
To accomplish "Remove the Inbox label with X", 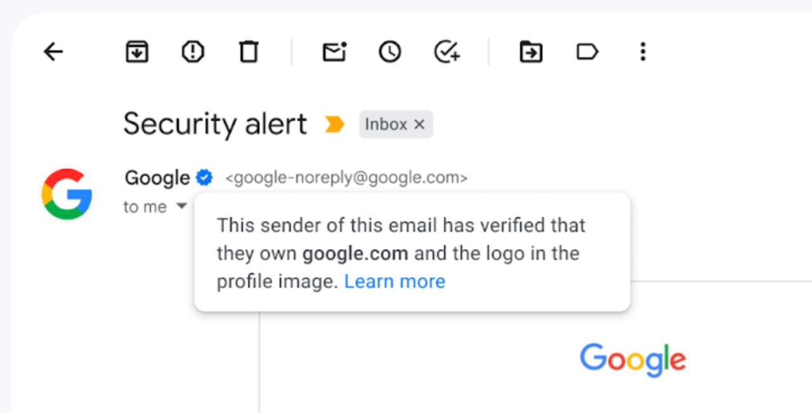I will [419, 125].
